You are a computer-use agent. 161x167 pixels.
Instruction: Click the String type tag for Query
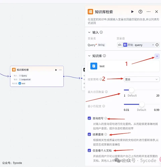101,45
